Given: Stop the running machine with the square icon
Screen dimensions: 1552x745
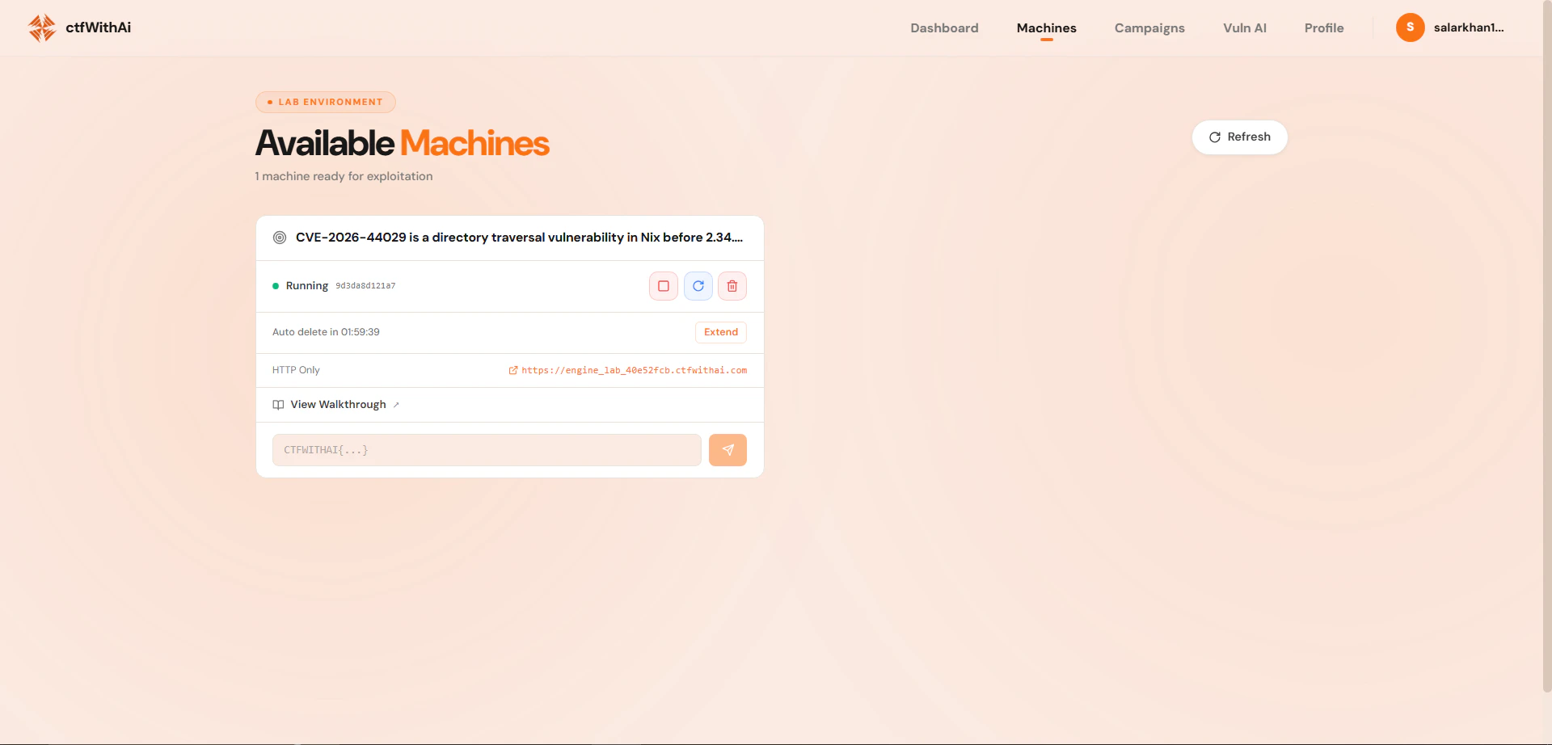Looking at the screenshot, I should tap(663, 286).
